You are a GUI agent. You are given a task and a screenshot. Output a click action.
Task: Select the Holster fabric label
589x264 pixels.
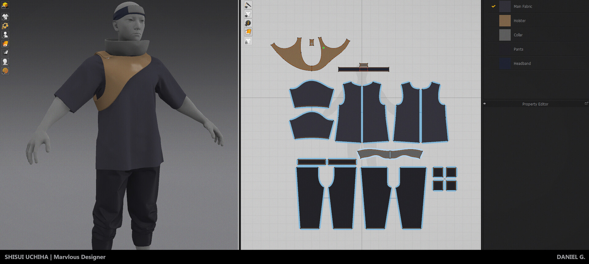pyautogui.click(x=519, y=21)
